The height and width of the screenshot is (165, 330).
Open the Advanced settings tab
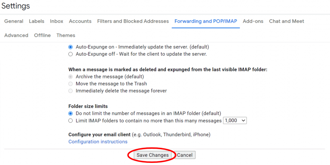point(16,35)
